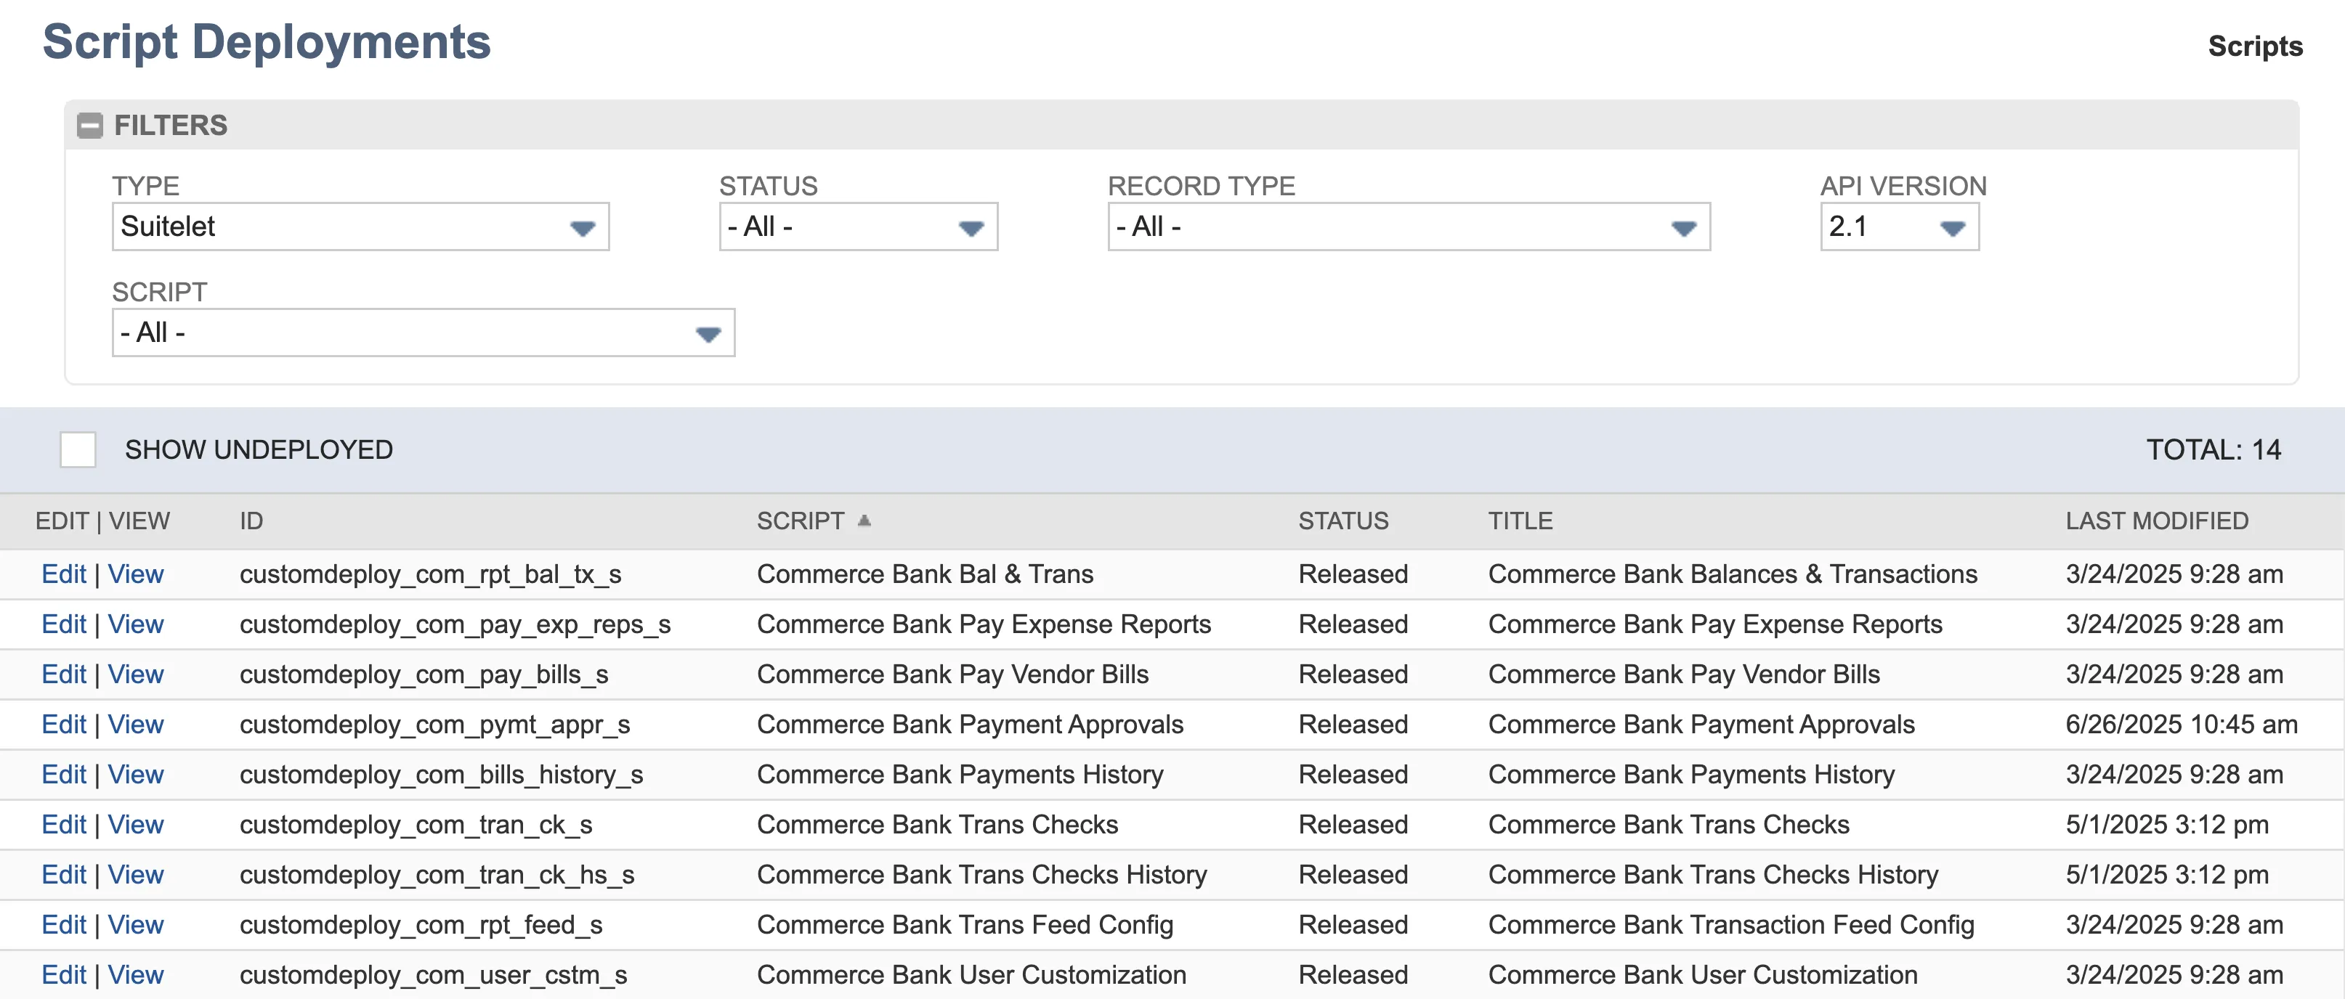
Task: Sort by the ID column header
Action: coord(251,521)
